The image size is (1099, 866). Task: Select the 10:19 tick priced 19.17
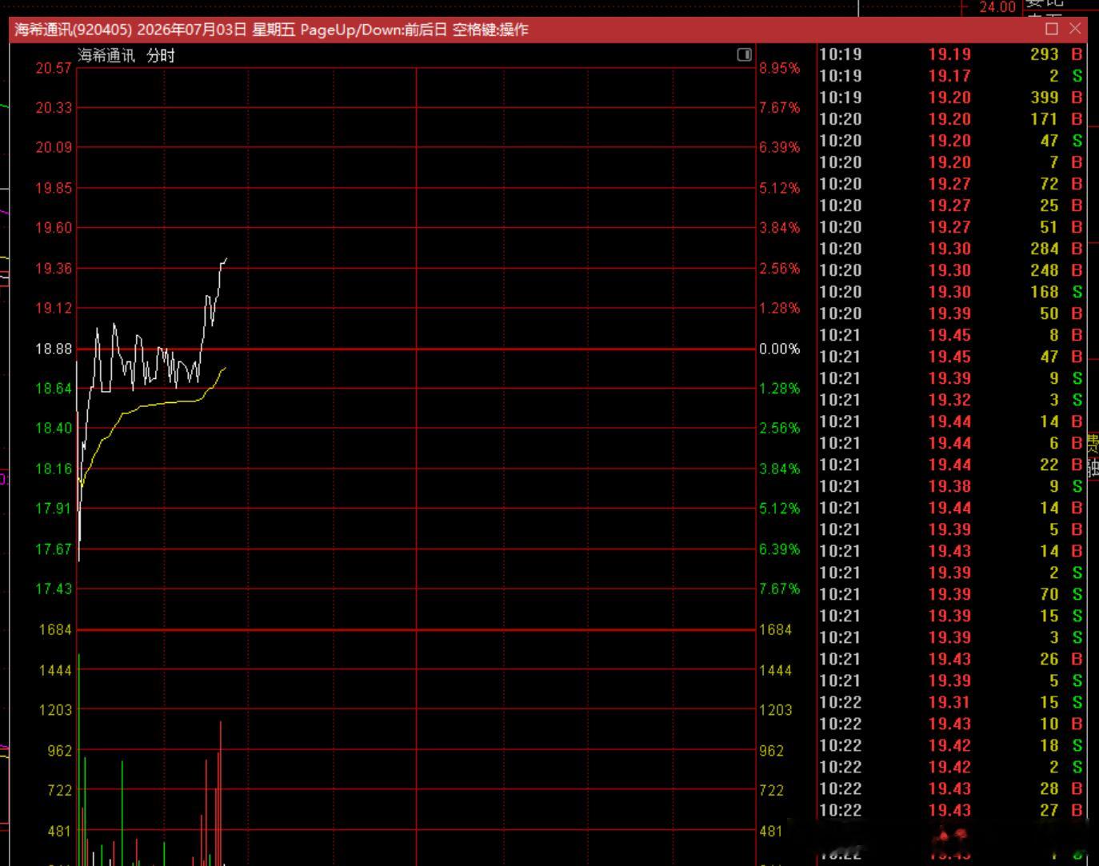coord(951,76)
